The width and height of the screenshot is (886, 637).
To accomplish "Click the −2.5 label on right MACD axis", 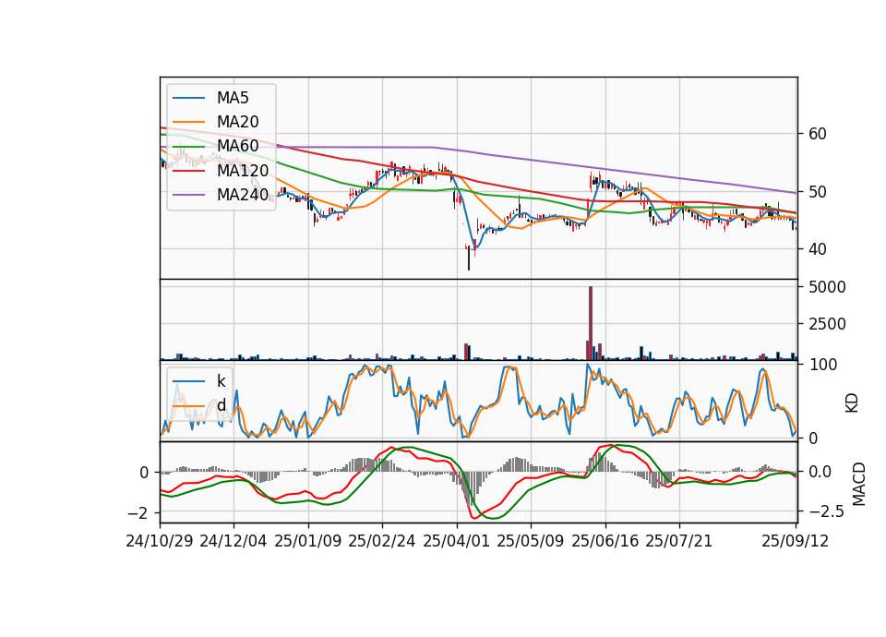I will coord(827,512).
